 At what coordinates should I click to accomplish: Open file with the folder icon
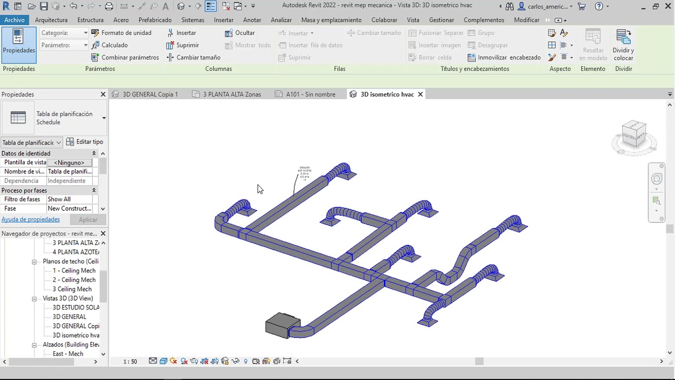point(32,6)
